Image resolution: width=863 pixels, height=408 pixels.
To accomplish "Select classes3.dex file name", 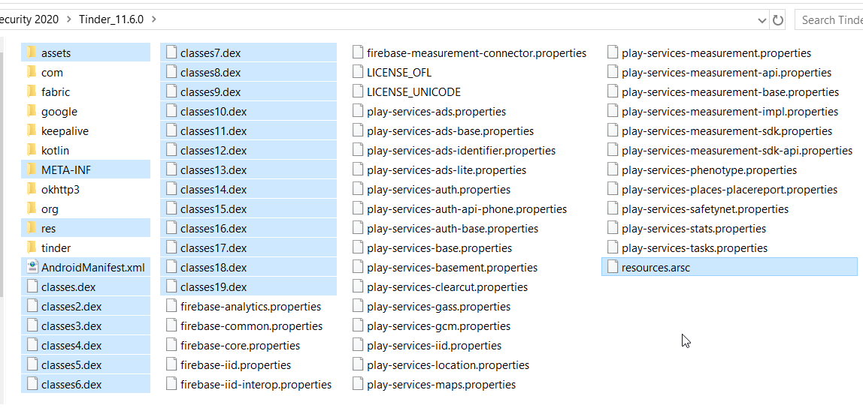I will point(71,325).
